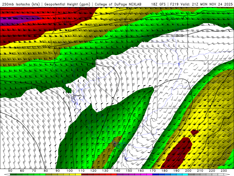
Task: Click the bright yellow legend swatch before 110
Action: click(x=78, y=174)
